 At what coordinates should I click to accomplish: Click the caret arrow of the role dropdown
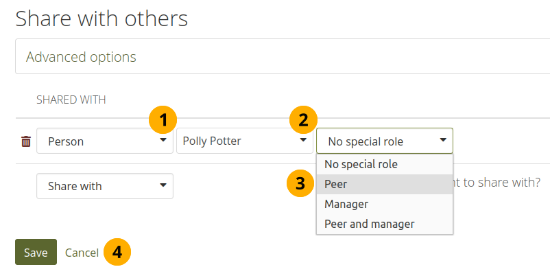coord(443,141)
